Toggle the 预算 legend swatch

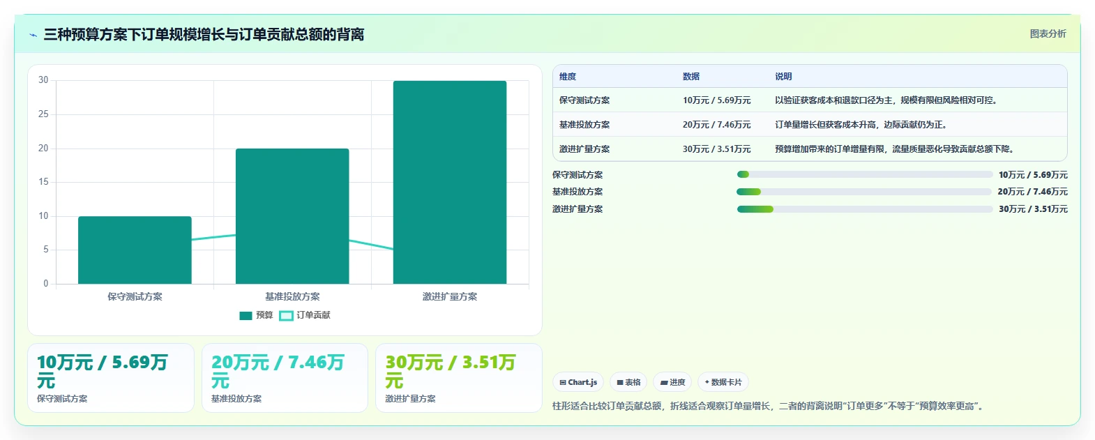[x=246, y=315]
